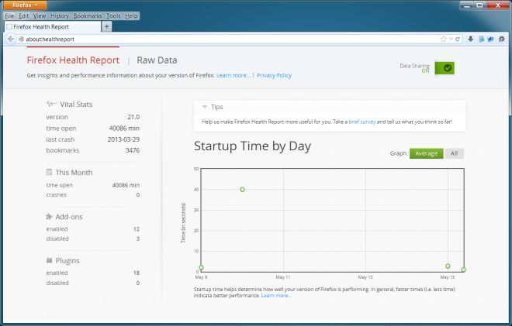Select the All graph button

(454, 153)
